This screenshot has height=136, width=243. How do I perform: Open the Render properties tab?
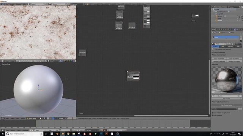click(x=217, y=29)
